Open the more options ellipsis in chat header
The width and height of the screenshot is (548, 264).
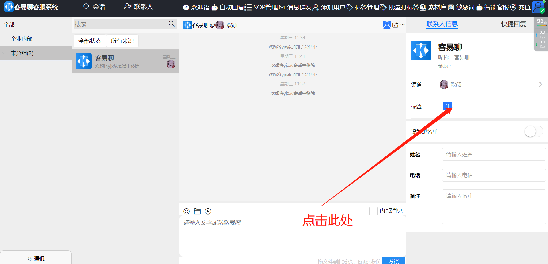[x=403, y=25]
